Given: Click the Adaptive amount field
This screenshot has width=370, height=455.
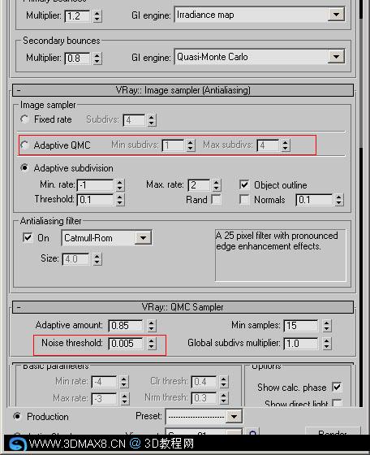Looking at the screenshot, I should (x=126, y=326).
